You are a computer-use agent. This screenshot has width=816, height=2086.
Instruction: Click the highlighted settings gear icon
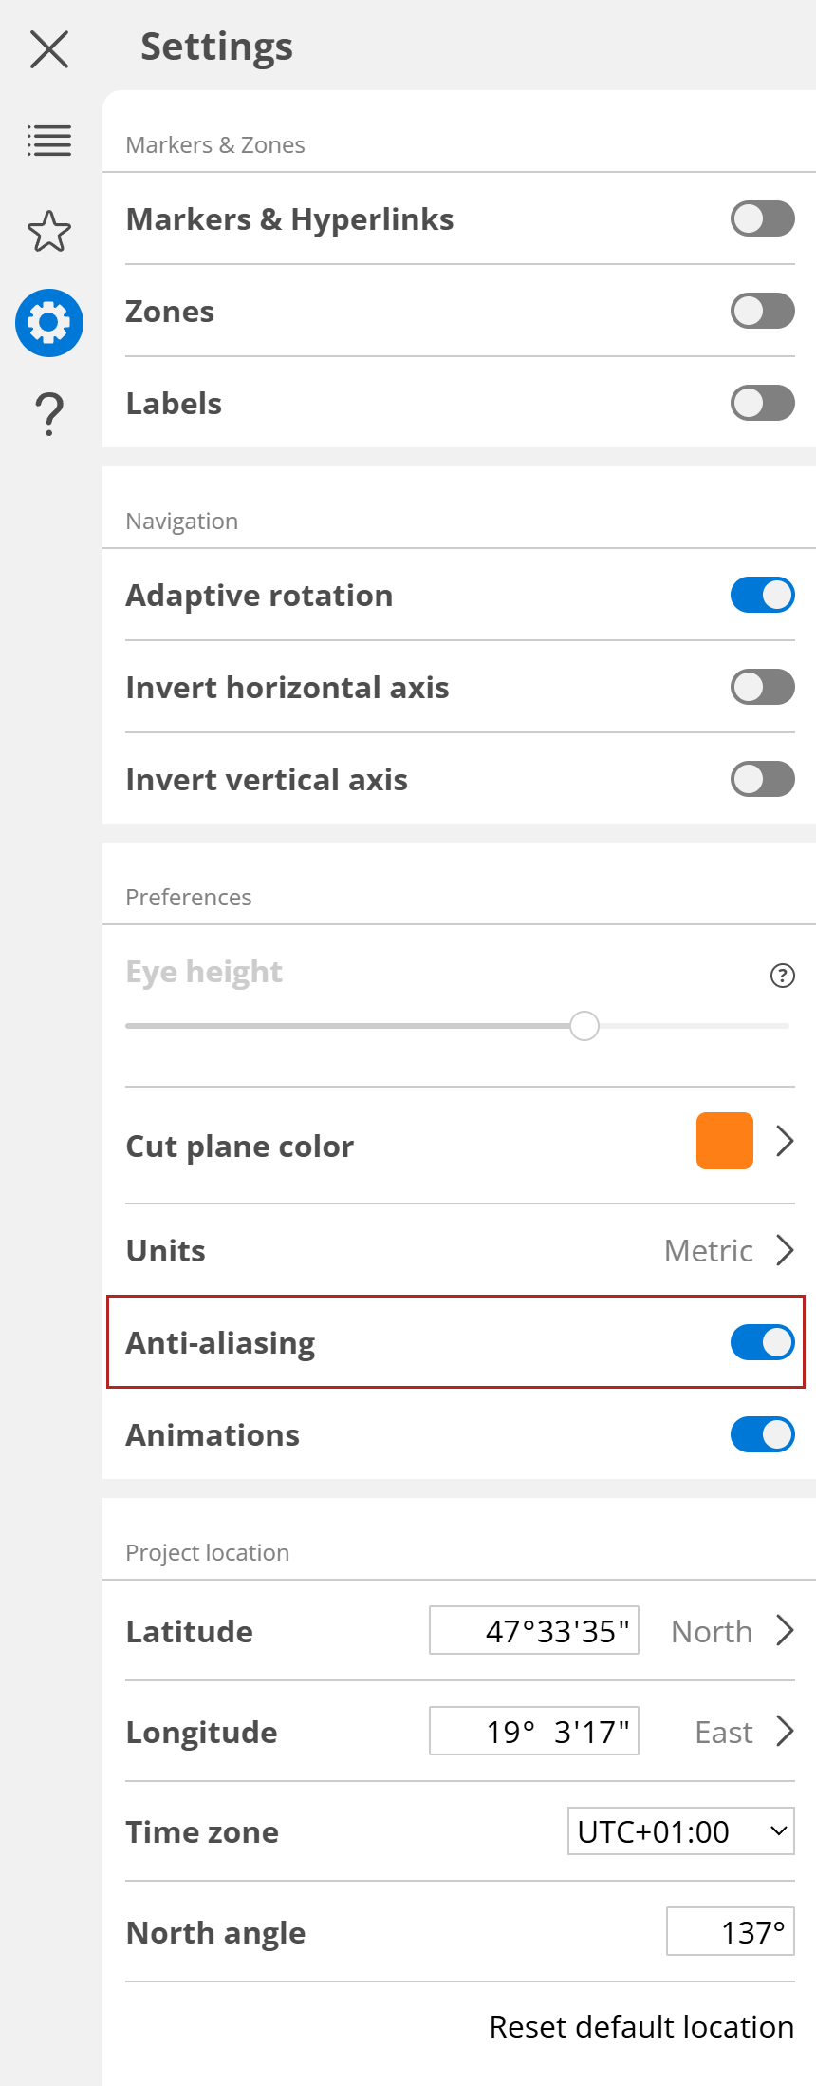tap(48, 322)
